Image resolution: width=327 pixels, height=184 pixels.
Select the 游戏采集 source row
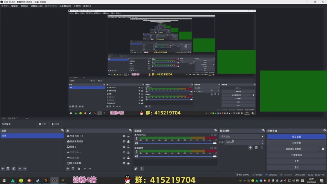[98, 158]
